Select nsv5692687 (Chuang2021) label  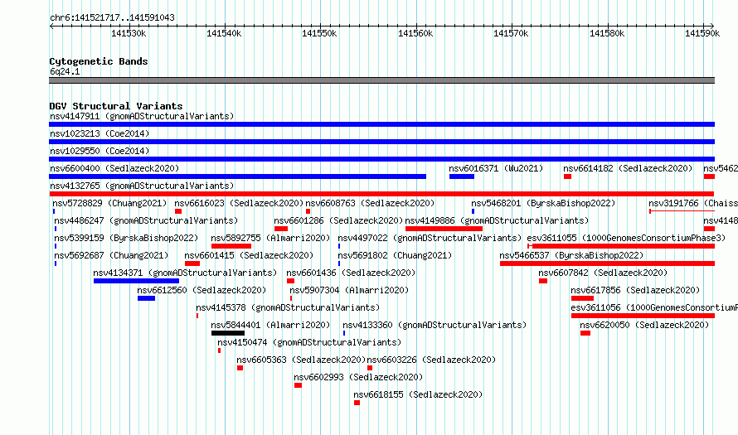click(x=111, y=255)
